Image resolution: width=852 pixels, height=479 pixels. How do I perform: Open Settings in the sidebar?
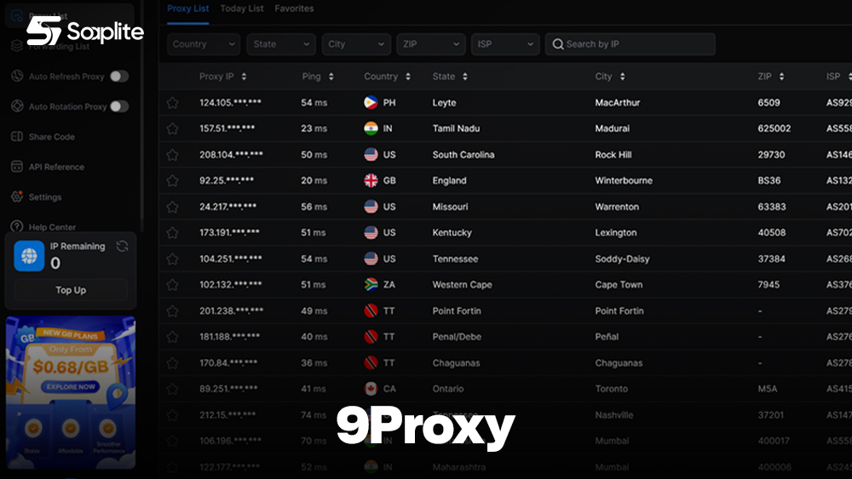pyautogui.click(x=45, y=197)
